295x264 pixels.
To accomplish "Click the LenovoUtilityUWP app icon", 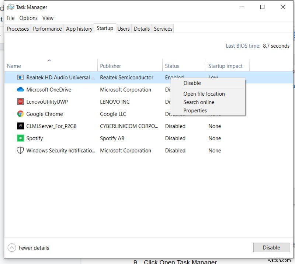I will (x=20, y=102).
